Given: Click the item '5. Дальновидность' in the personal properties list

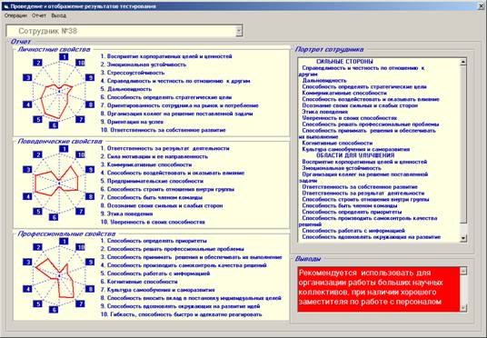Looking at the screenshot, I should (x=126, y=89).
